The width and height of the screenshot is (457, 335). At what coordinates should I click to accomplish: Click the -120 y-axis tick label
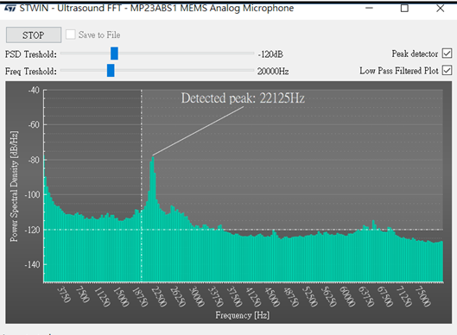click(x=32, y=230)
